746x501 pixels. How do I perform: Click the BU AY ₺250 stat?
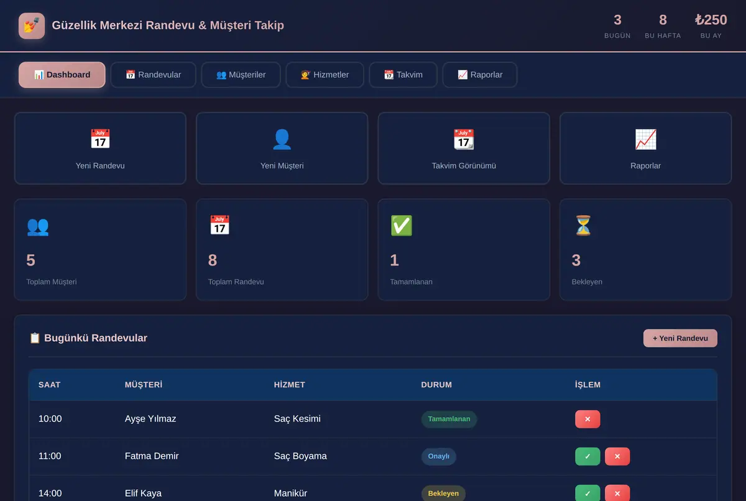[x=711, y=26]
